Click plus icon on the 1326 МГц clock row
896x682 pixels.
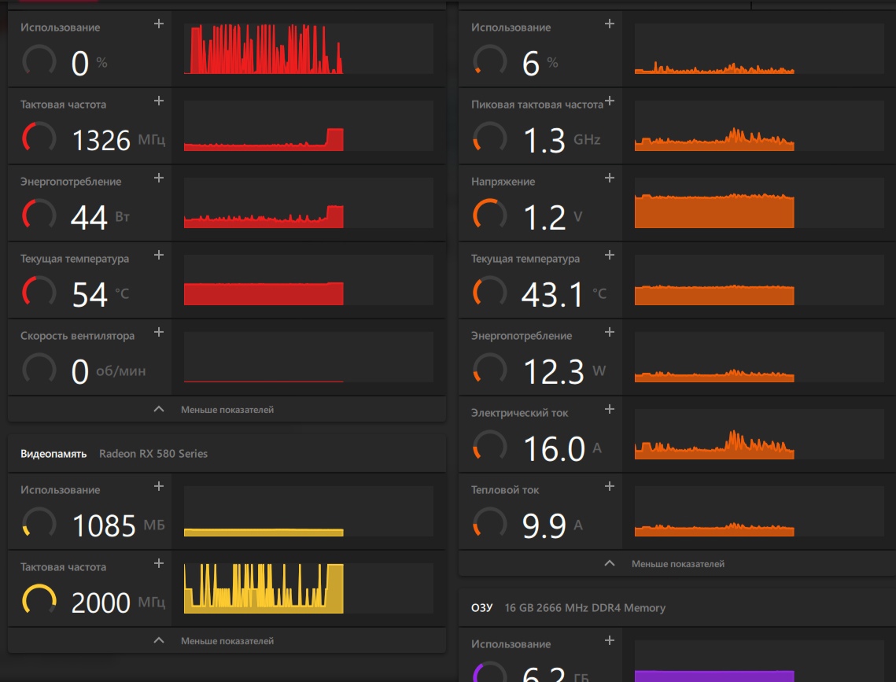(x=159, y=101)
